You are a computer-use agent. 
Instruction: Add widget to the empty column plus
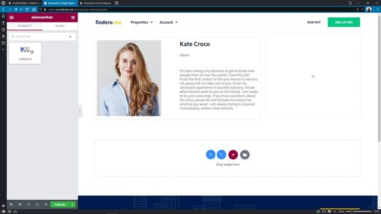[x=313, y=77]
